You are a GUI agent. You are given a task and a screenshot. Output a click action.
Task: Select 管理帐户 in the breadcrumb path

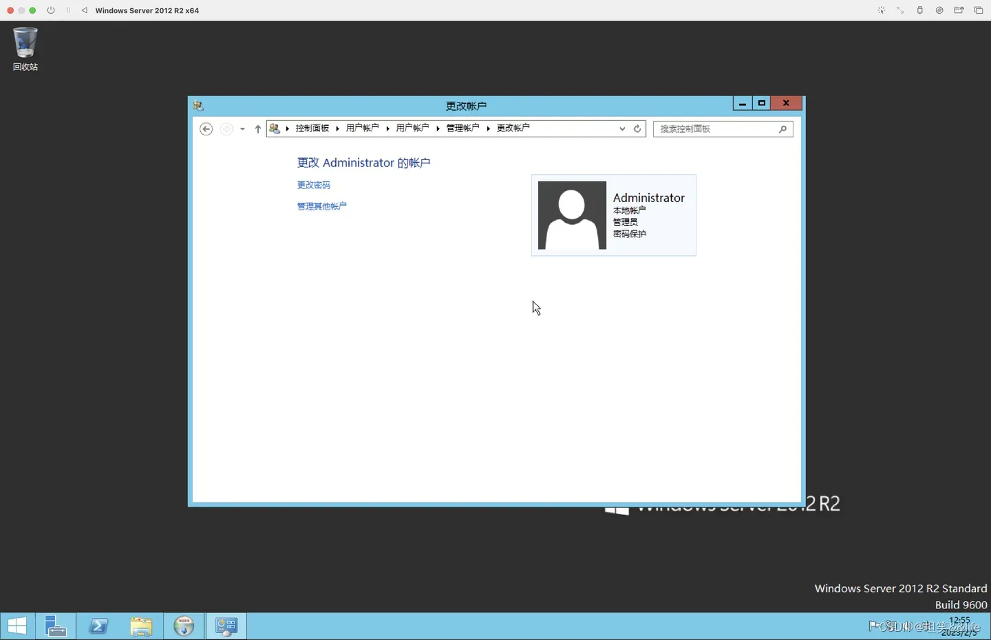[x=462, y=129]
